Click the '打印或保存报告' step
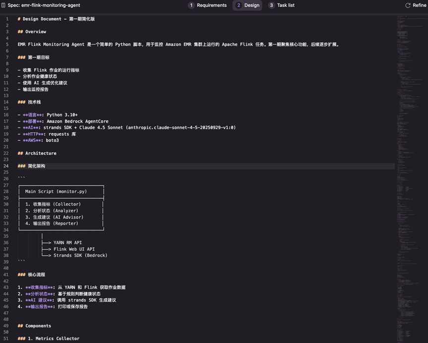Screen dimensions: 428x343 pos(73,307)
